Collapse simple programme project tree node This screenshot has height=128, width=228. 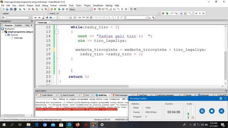(x=2, y=32)
